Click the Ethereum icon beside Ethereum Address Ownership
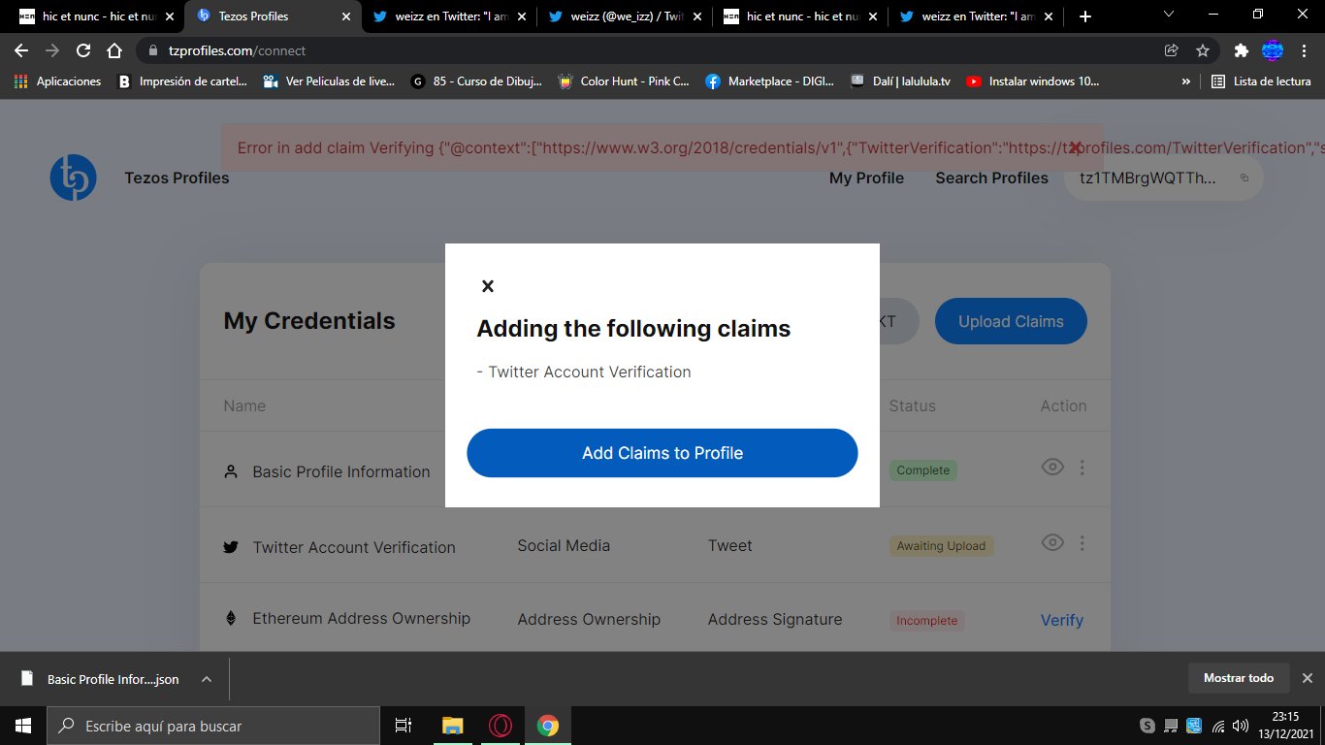 pyautogui.click(x=230, y=619)
